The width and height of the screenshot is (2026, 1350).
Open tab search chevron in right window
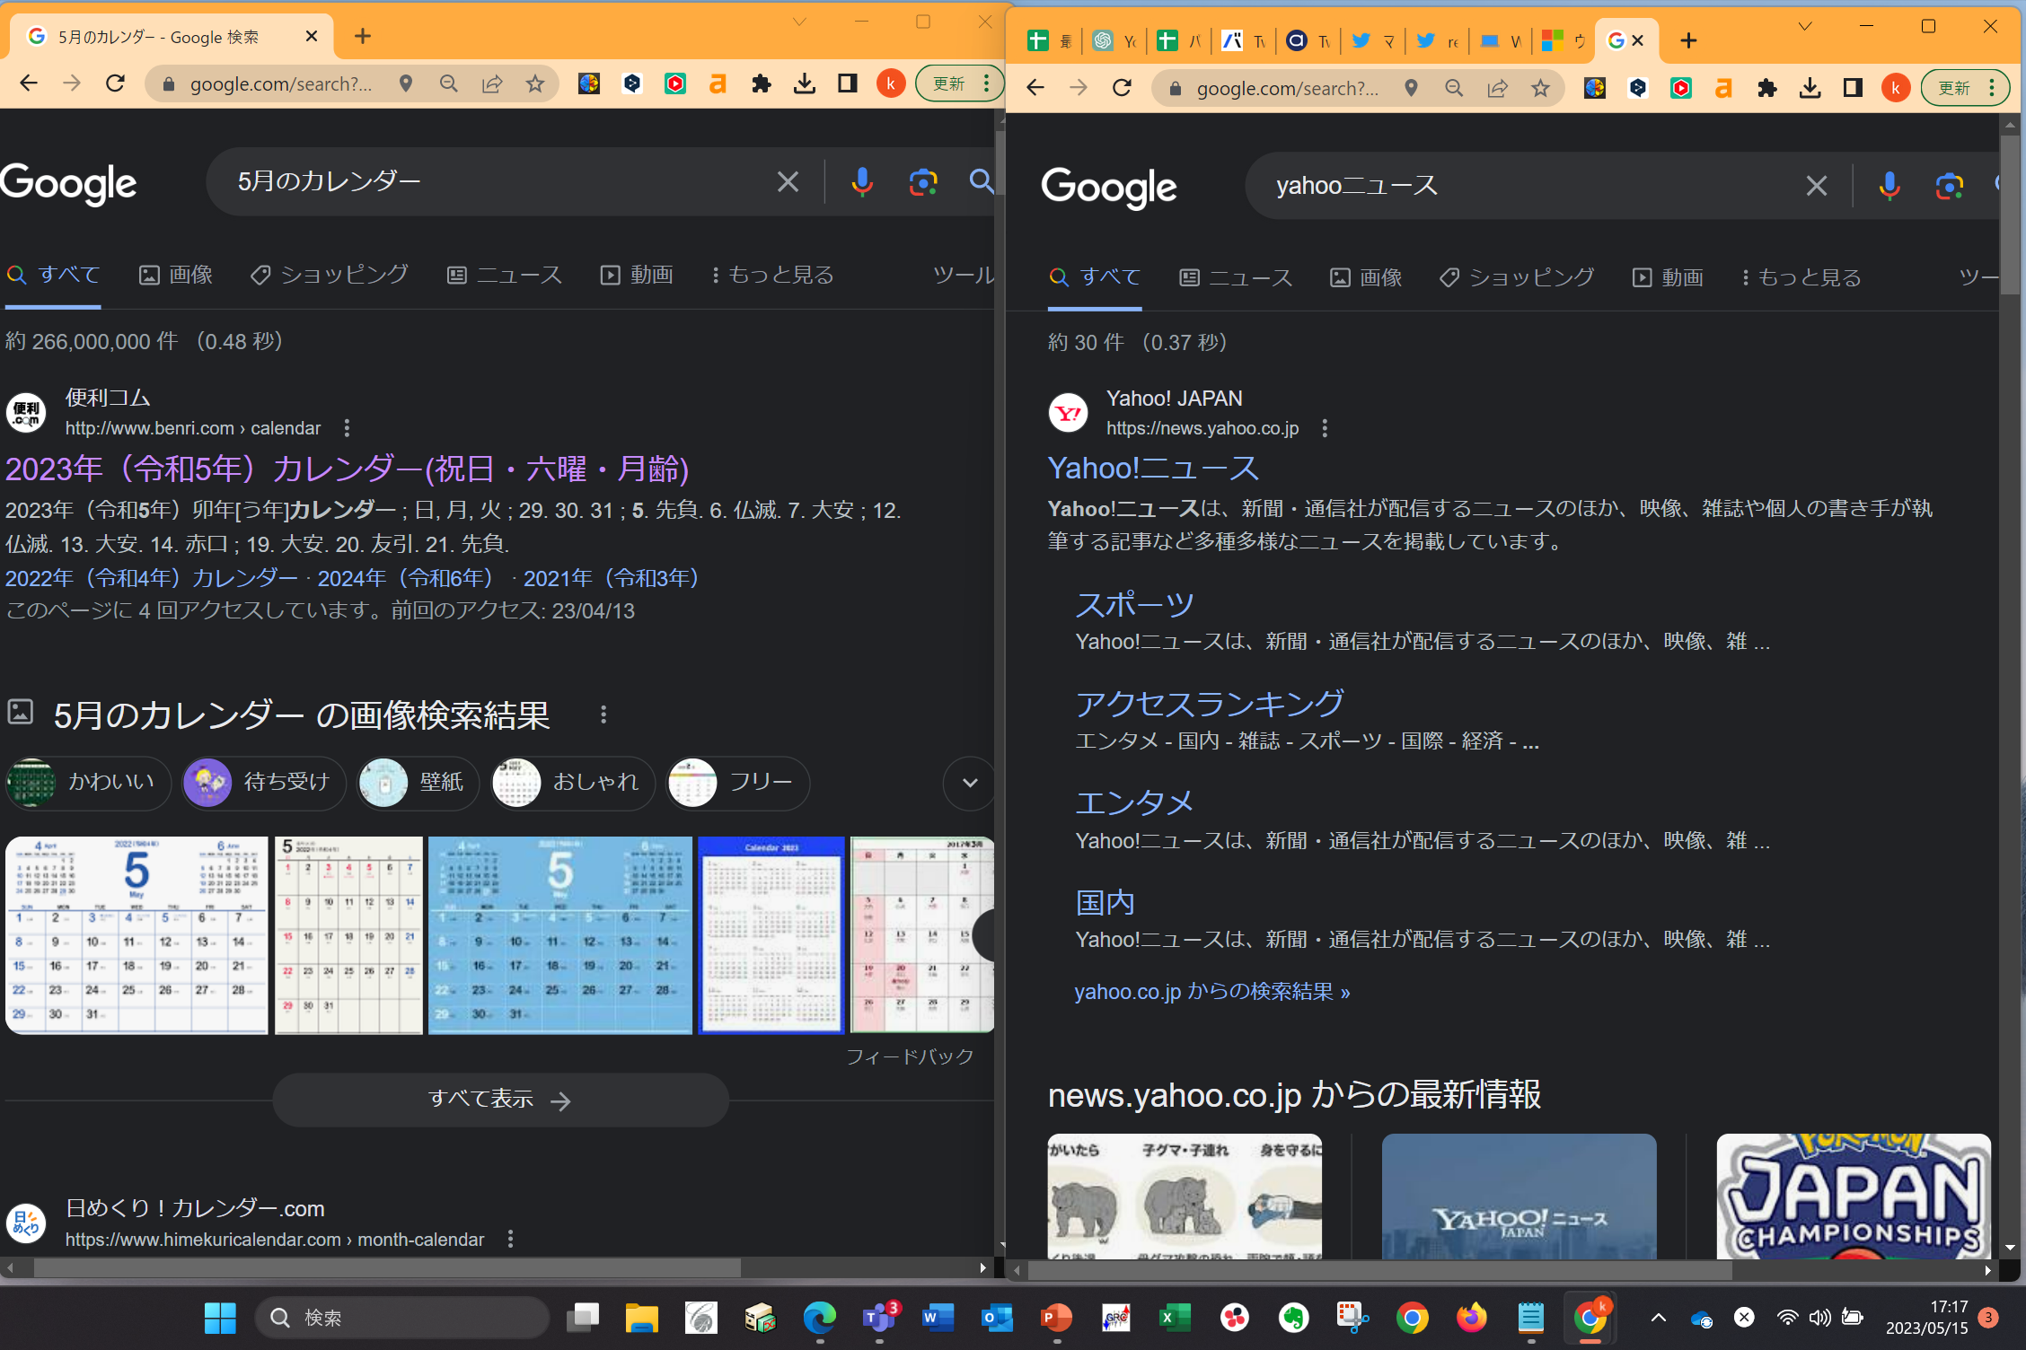(1804, 26)
